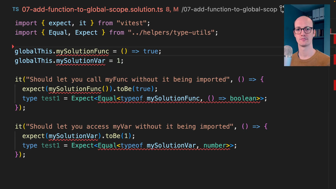Click the 'number' type in second Expect
Image resolution: width=336 pixels, height=189 pixels.
[215, 145]
